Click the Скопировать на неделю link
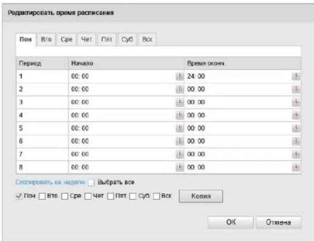Viewport: 314px width, 241px height. pos(51,183)
